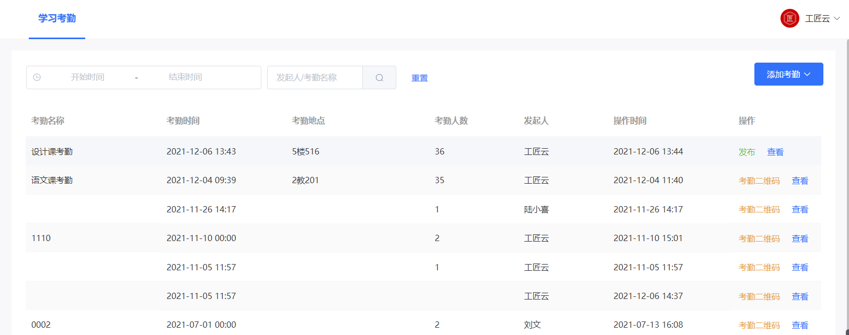Viewport: 849px width, 335px height.
Task: Open 考勤二维码 for 陆小喜's attendance
Action: pyautogui.click(x=759, y=210)
